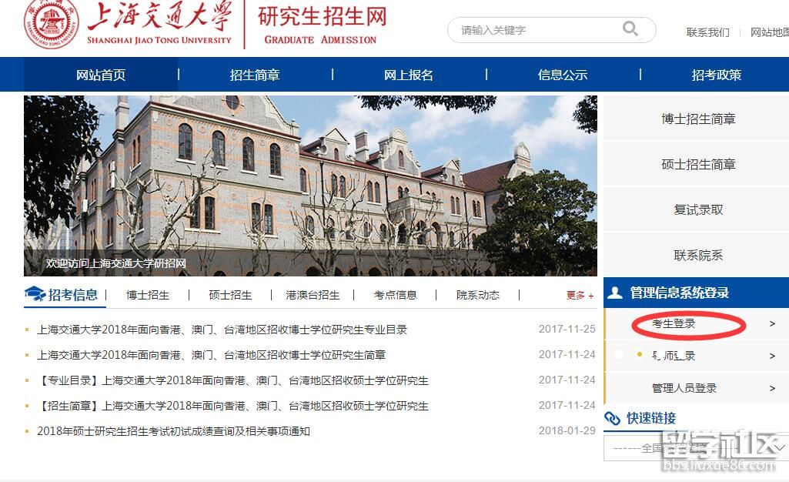Switch to the 港澳台招生 tab
789x482 pixels.
pyautogui.click(x=313, y=295)
